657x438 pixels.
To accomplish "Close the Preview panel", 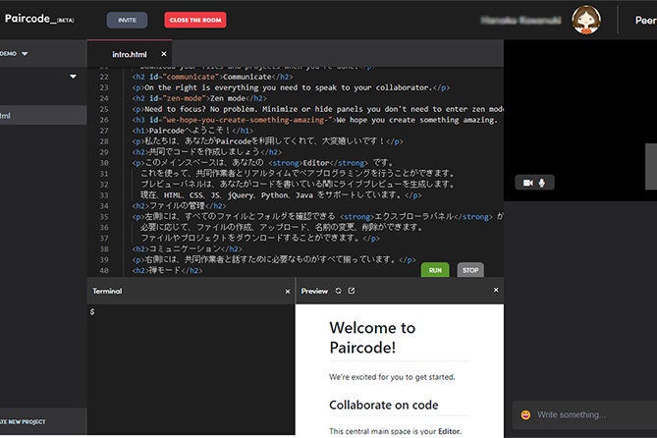I will 496,291.
